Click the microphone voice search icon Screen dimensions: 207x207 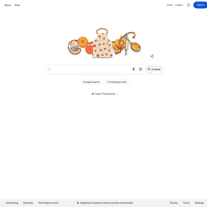[x=134, y=69]
